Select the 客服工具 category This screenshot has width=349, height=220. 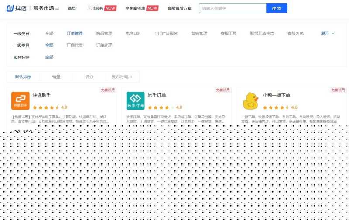click(x=229, y=33)
